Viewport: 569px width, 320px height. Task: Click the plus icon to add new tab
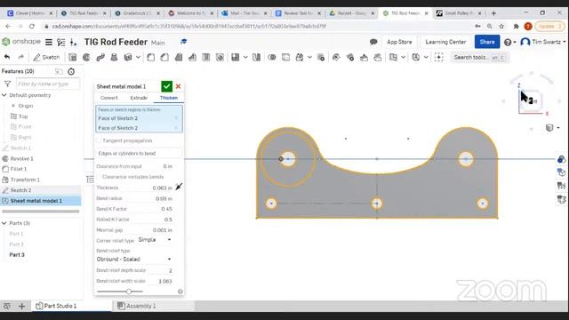tap(21, 306)
